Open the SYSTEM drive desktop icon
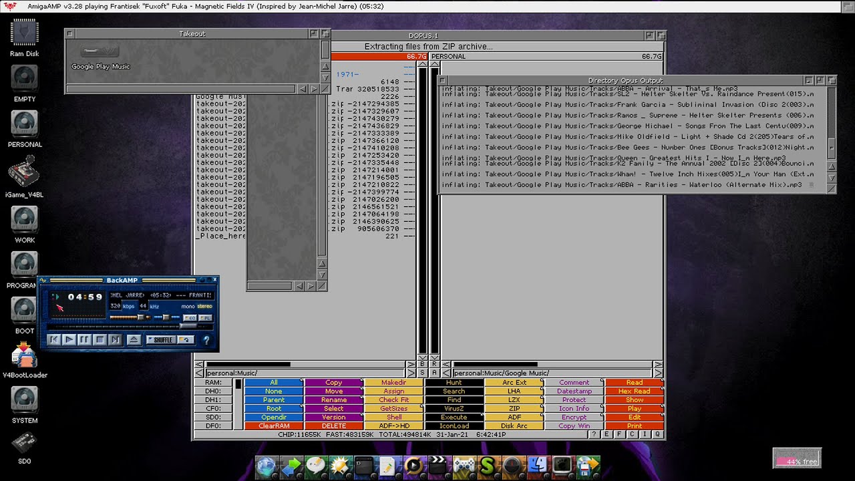This screenshot has width=855, height=481. click(25, 400)
